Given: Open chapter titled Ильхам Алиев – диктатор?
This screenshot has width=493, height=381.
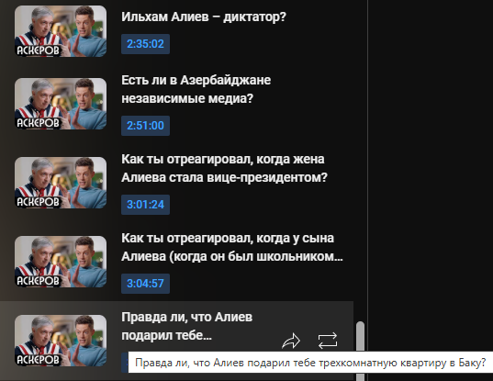Looking at the screenshot, I should click(204, 17).
